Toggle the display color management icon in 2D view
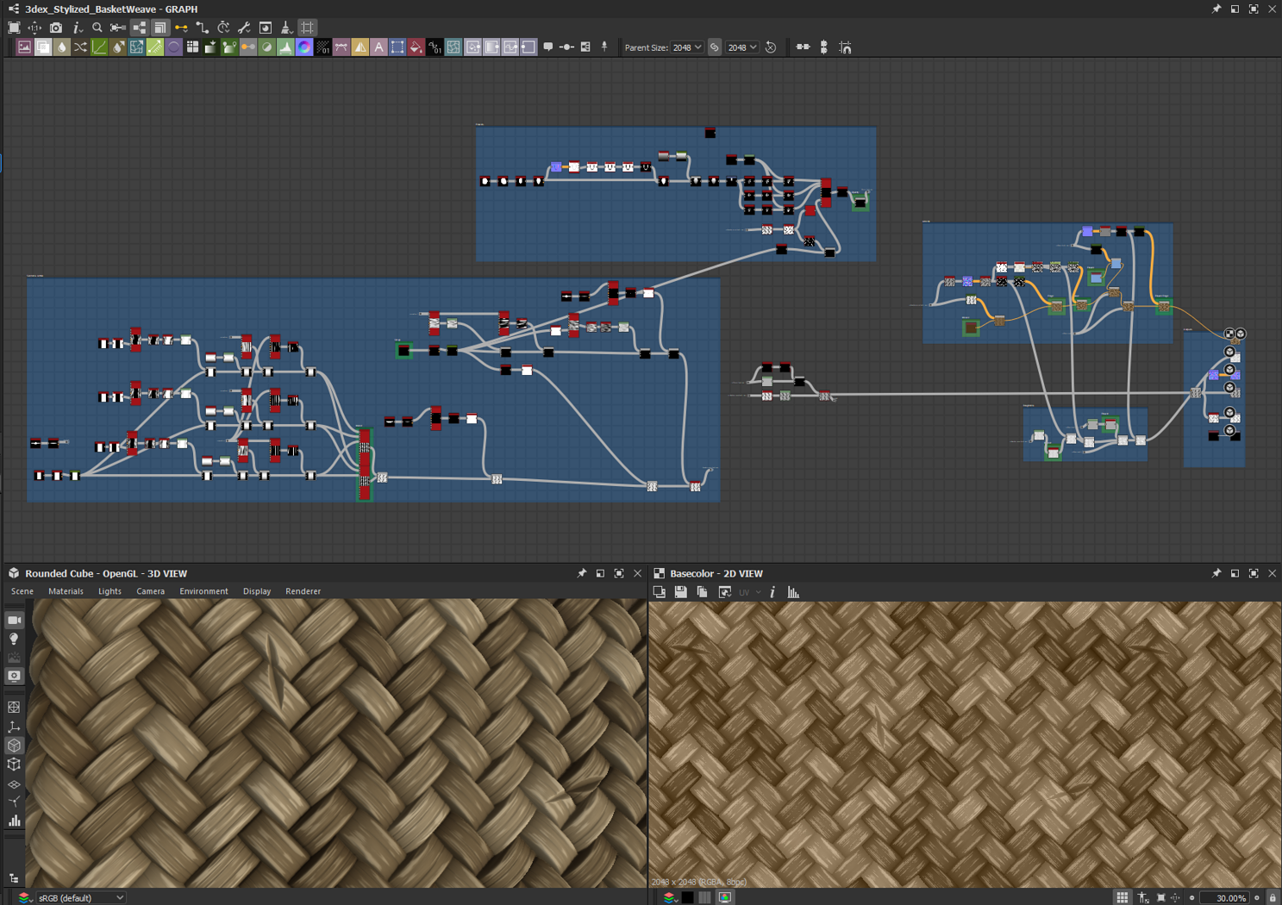The image size is (1282, 905). tap(725, 897)
